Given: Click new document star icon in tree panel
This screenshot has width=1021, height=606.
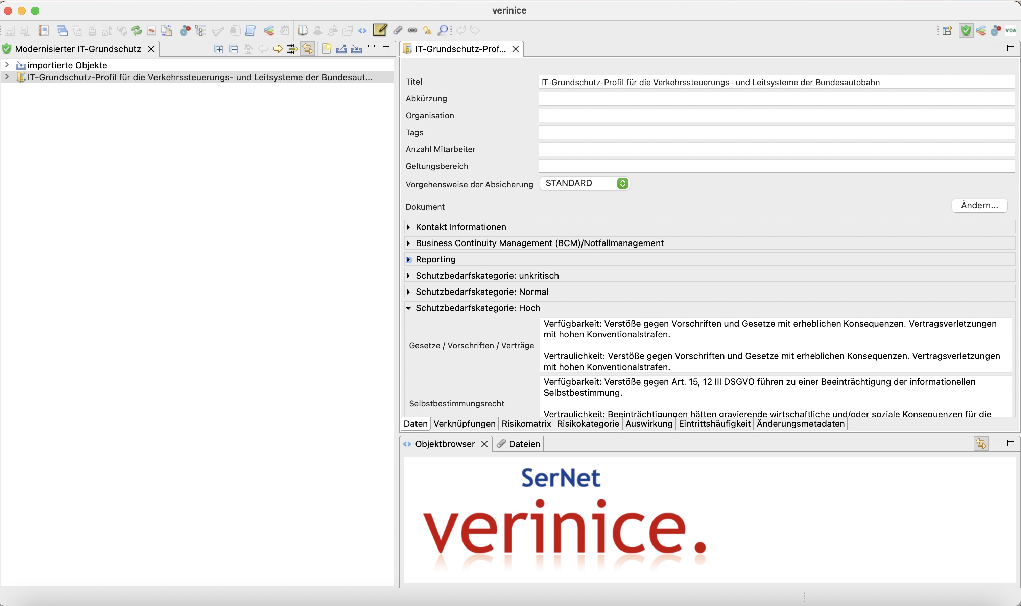Looking at the screenshot, I should tap(326, 49).
